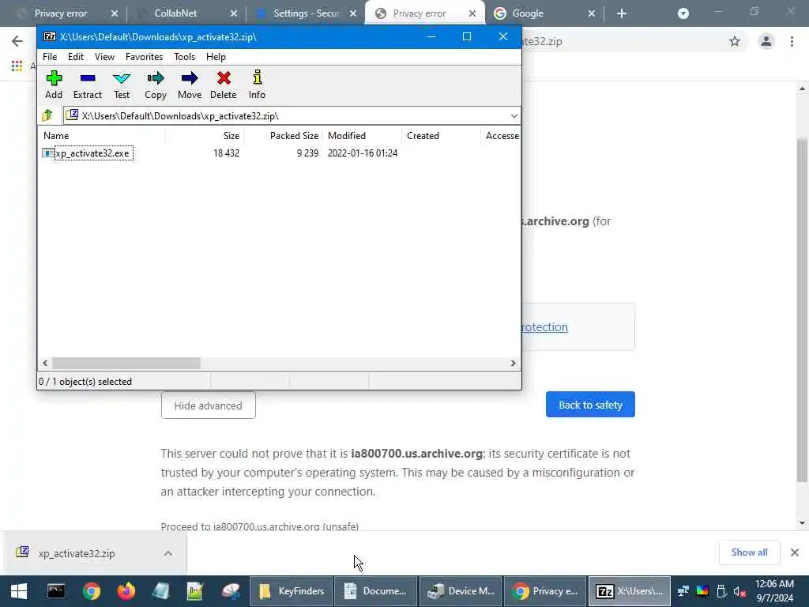Open the File menu
The width and height of the screenshot is (809, 607).
point(50,57)
